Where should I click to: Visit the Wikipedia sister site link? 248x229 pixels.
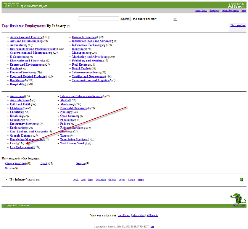point(152,215)
